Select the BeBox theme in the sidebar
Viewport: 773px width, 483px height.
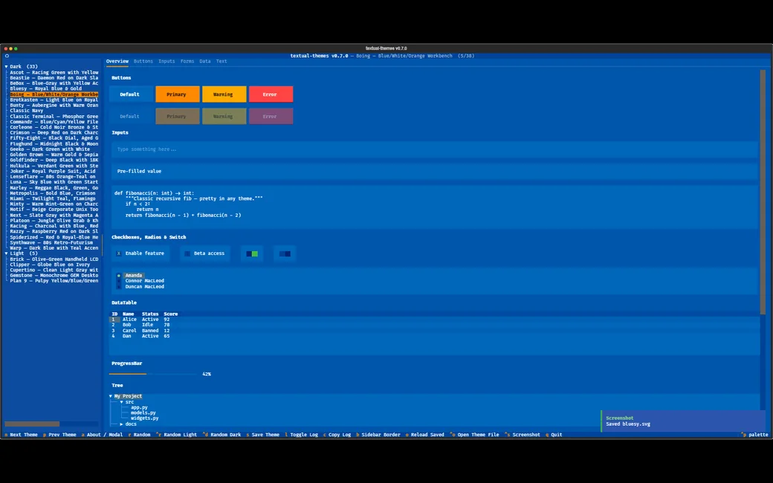click(x=54, y=83)
